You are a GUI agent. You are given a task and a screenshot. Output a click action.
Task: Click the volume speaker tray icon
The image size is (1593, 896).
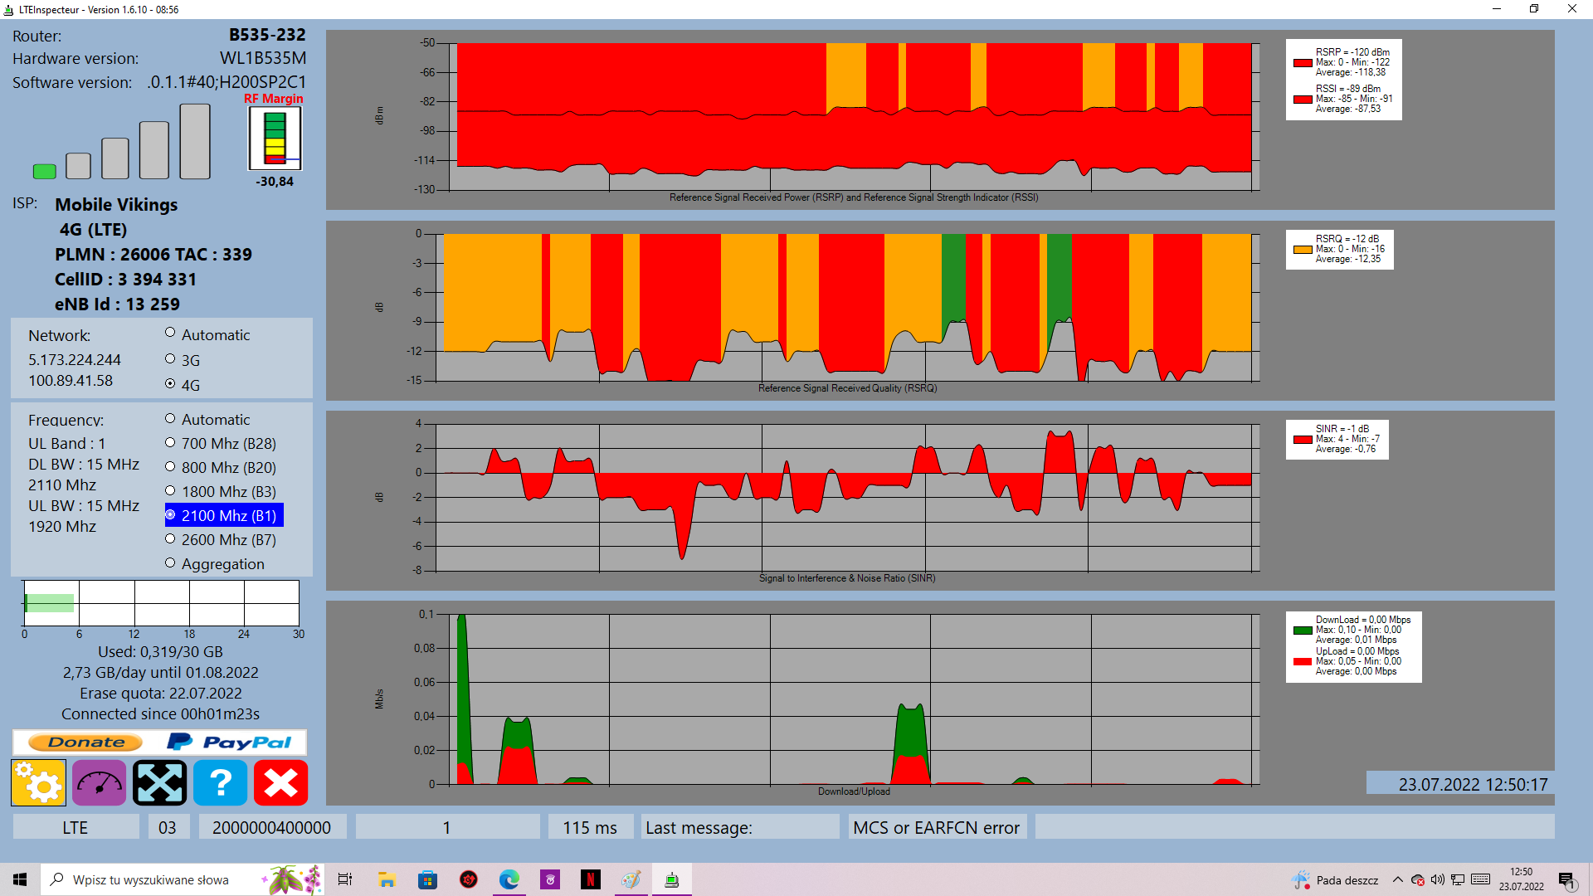(1437, 879)
